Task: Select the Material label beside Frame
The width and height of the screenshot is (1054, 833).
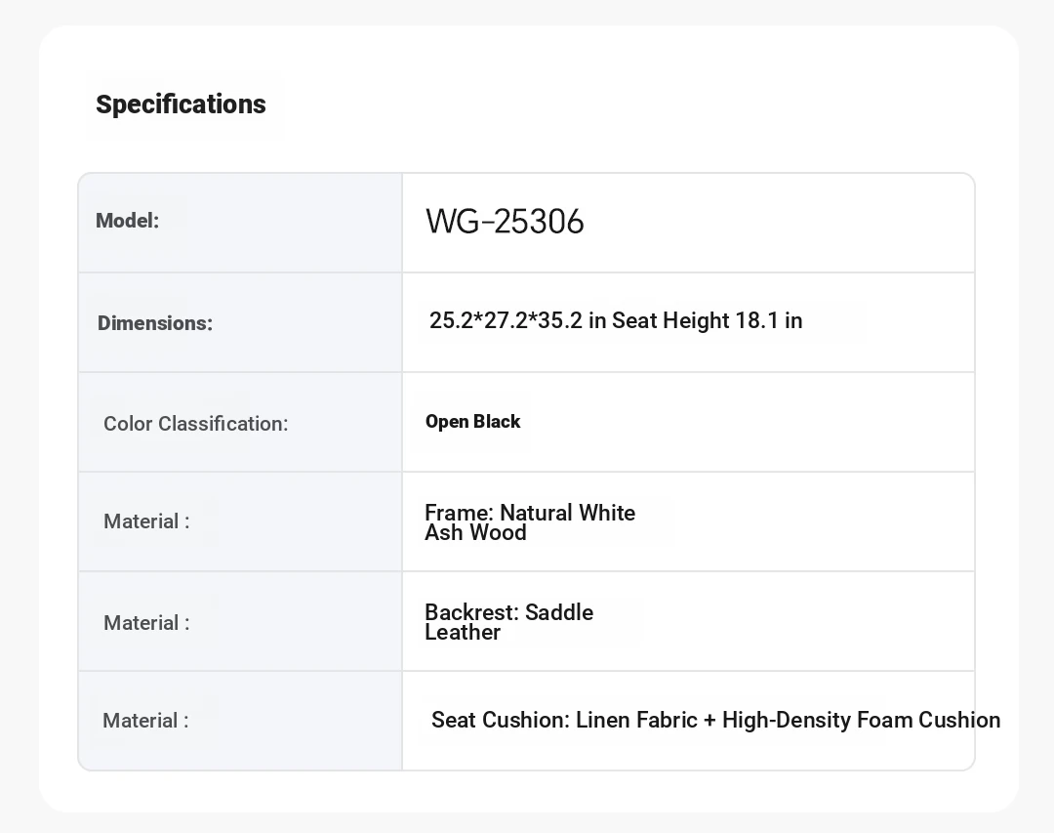Action: pos(146,521)
